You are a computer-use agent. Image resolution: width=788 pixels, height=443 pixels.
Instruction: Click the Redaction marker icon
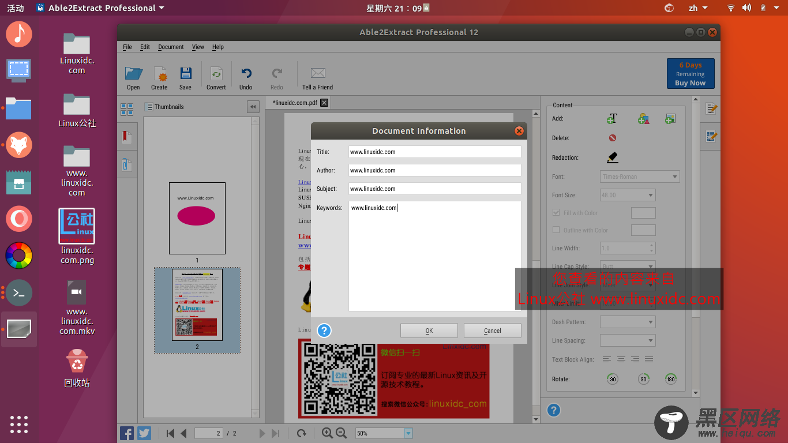point(612,157)
